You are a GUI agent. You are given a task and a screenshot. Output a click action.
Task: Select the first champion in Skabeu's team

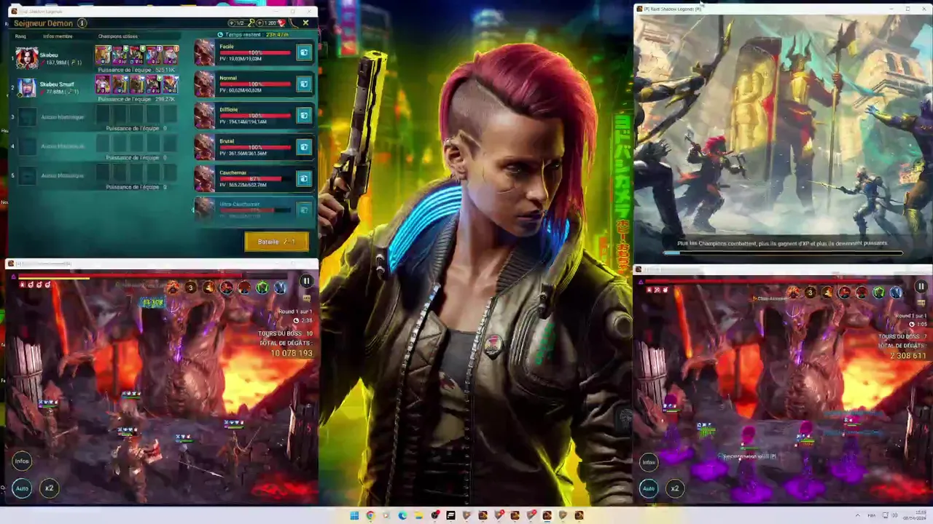(102, 55)
